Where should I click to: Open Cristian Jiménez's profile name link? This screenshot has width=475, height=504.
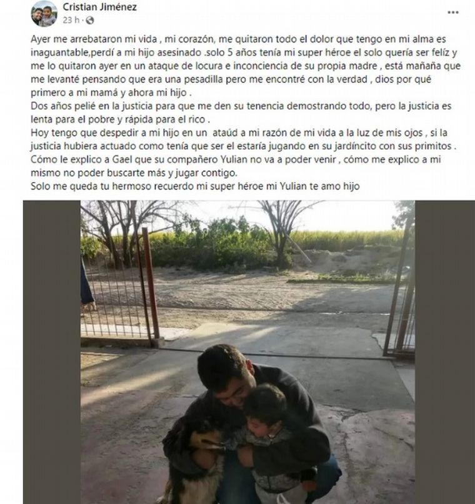point(100,7)
